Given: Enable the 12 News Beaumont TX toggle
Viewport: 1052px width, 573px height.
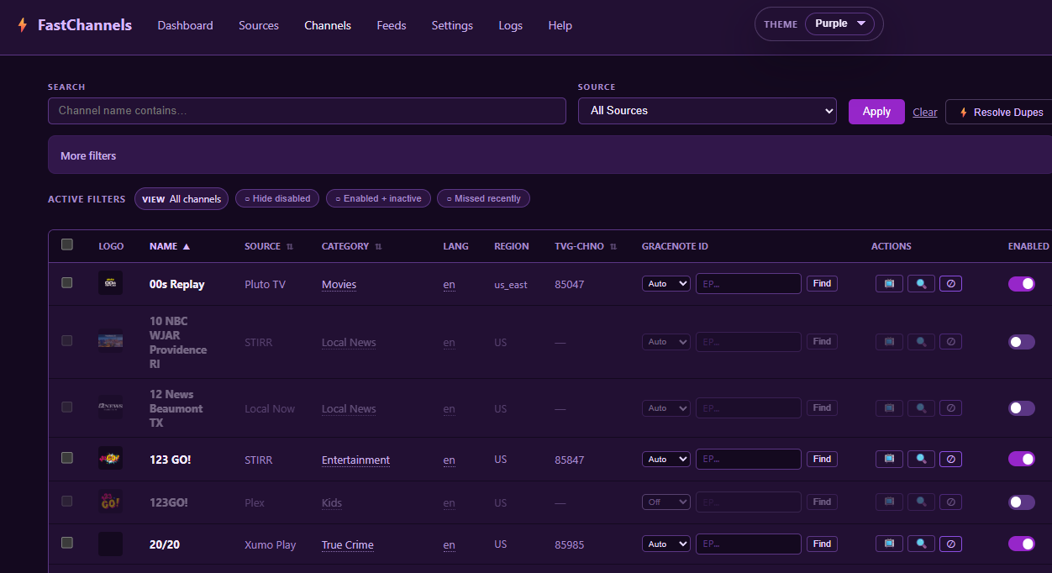Looking at the screenshot, I should 1021,408.
